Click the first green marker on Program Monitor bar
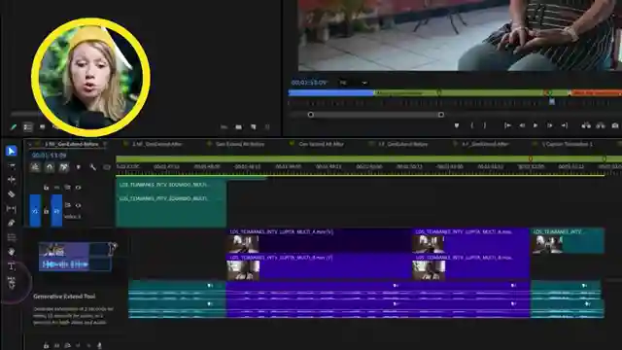 tap(438, 92)
